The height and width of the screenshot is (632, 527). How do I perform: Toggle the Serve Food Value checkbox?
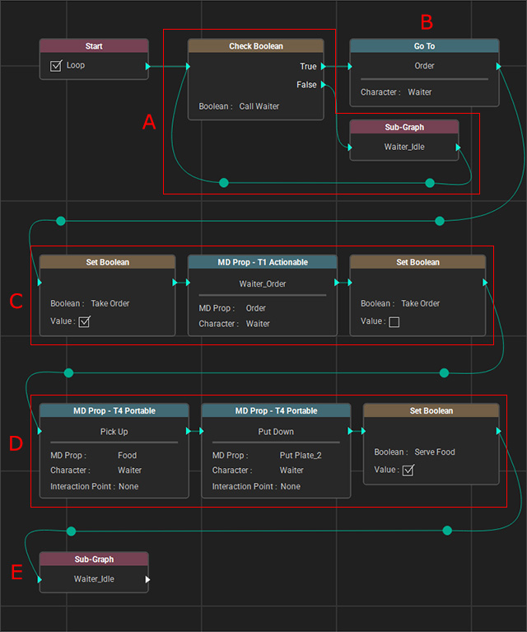(408, 470)
